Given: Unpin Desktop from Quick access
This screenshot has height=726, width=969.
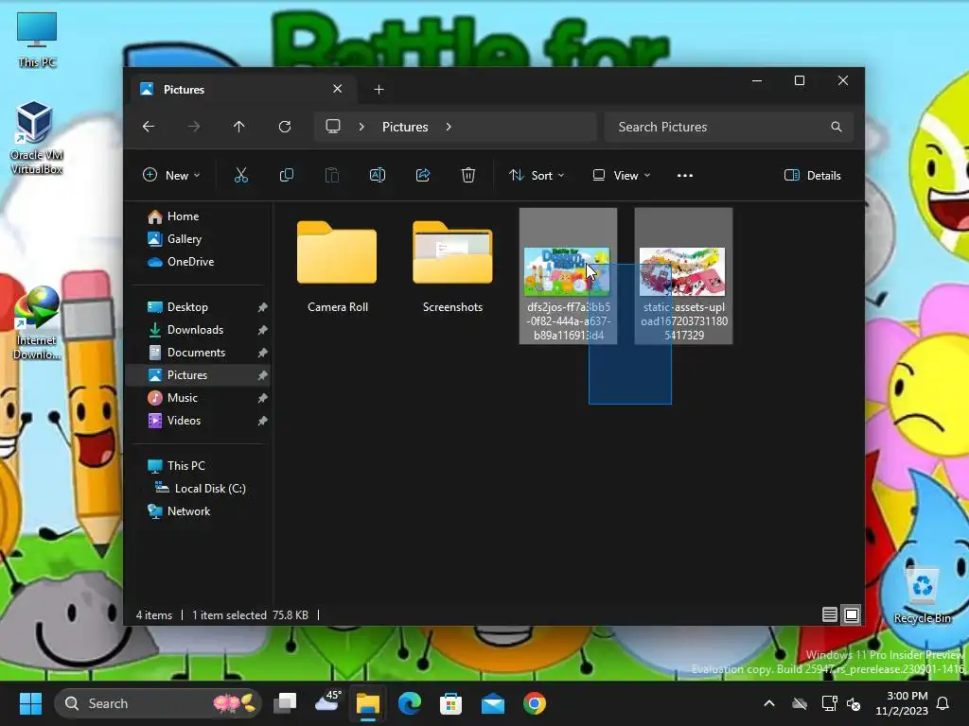Looking at the screenshot, I should tap(263, 307).
